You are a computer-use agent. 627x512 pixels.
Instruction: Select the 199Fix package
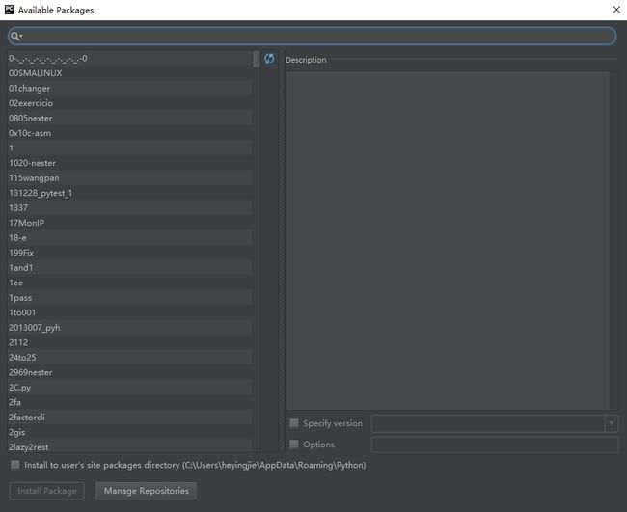point(130,253)
